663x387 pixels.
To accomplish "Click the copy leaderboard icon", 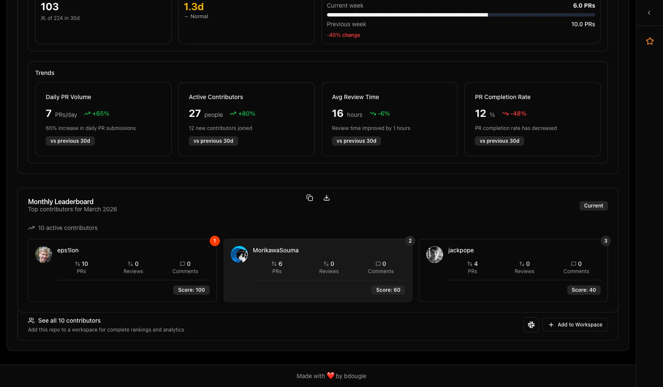I will 310,198.
